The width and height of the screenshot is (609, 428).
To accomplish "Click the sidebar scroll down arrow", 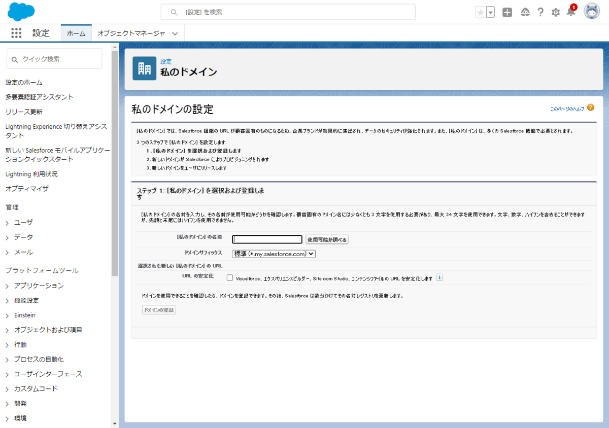I will 115,423.
